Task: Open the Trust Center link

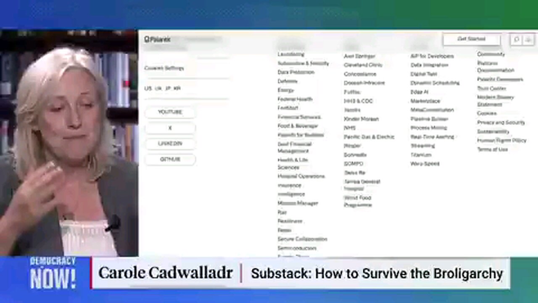Action: 491,89
